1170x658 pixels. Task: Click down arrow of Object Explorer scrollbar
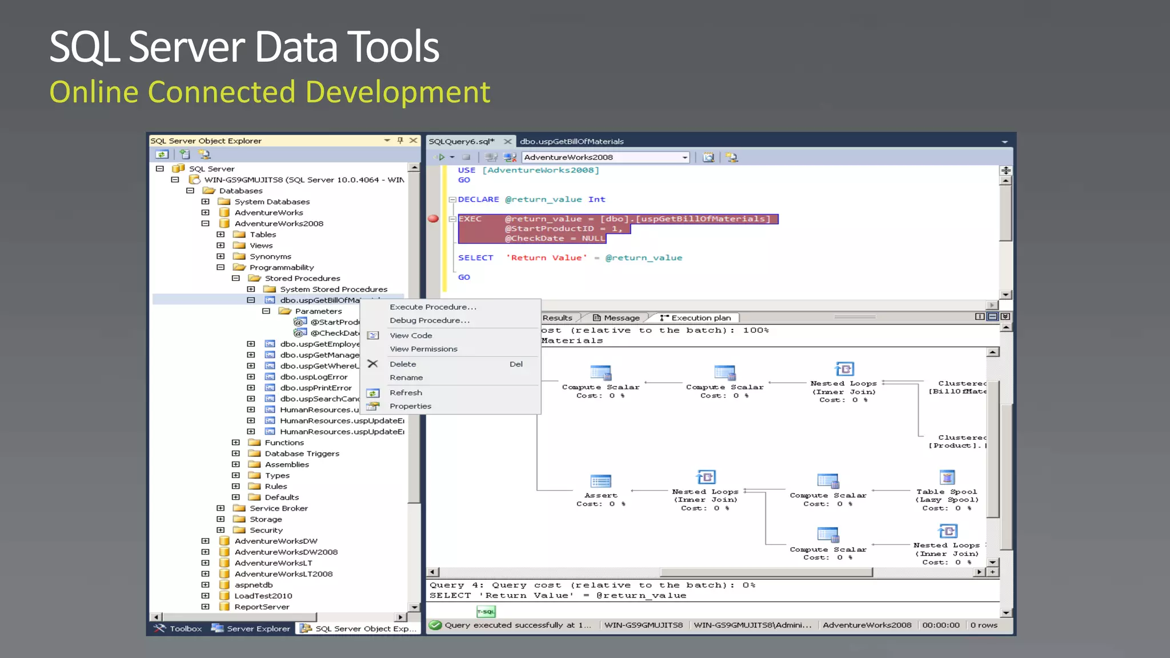pos(414,607)
